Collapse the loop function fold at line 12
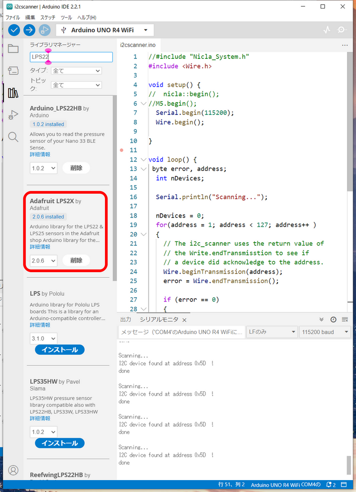Image resolution: width=356 pixels, height=492 pixels. click(144, 160)
